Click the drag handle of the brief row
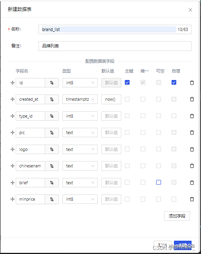 [13, 183]
